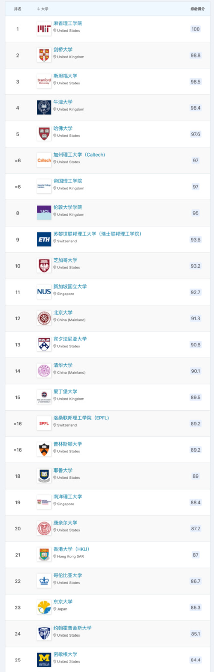The image size is (214, 672).
Task: Click the Stanford University logo
Action: (44, 81)
